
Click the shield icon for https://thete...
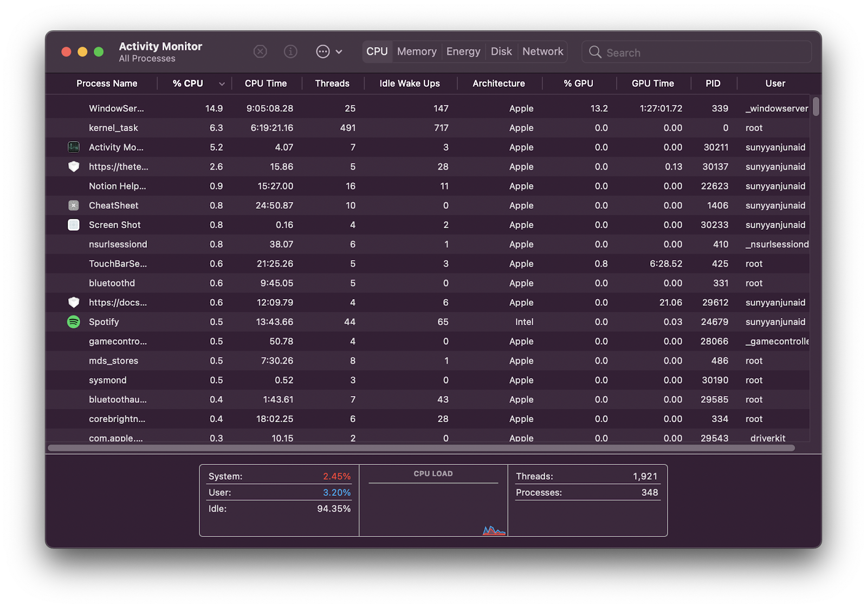pos(74,167)
